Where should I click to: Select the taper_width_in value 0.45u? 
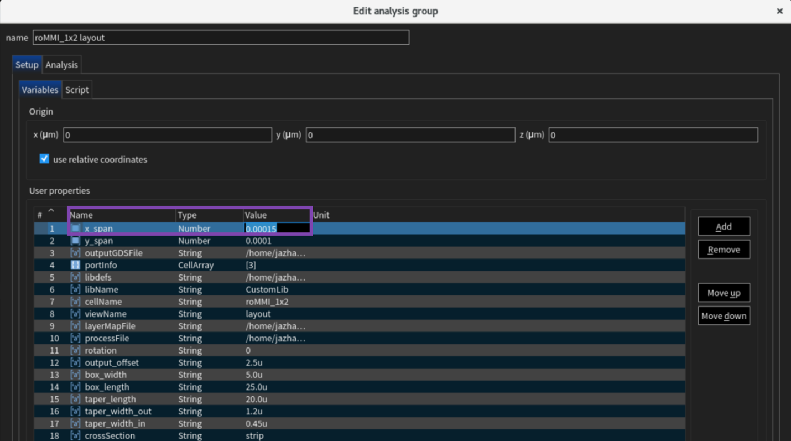pyautogui.click(x=256, y=423)
